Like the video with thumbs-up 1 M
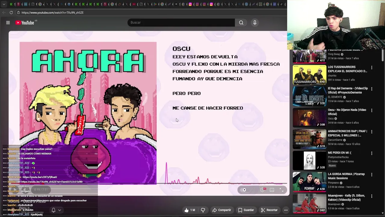The width and height of the screenshot is (385, 217). (189, 210)
